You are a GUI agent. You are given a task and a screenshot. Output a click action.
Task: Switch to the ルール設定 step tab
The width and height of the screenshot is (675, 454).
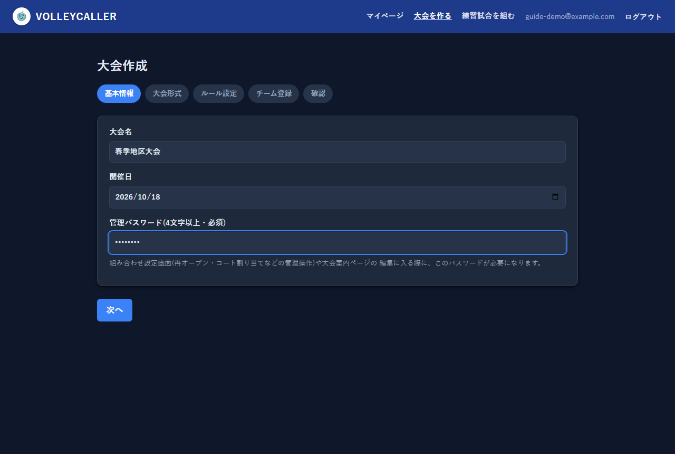(218, 93)
